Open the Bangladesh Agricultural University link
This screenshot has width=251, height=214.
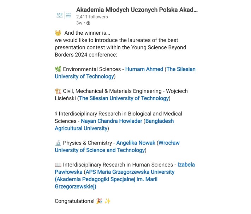coord(114,125)
